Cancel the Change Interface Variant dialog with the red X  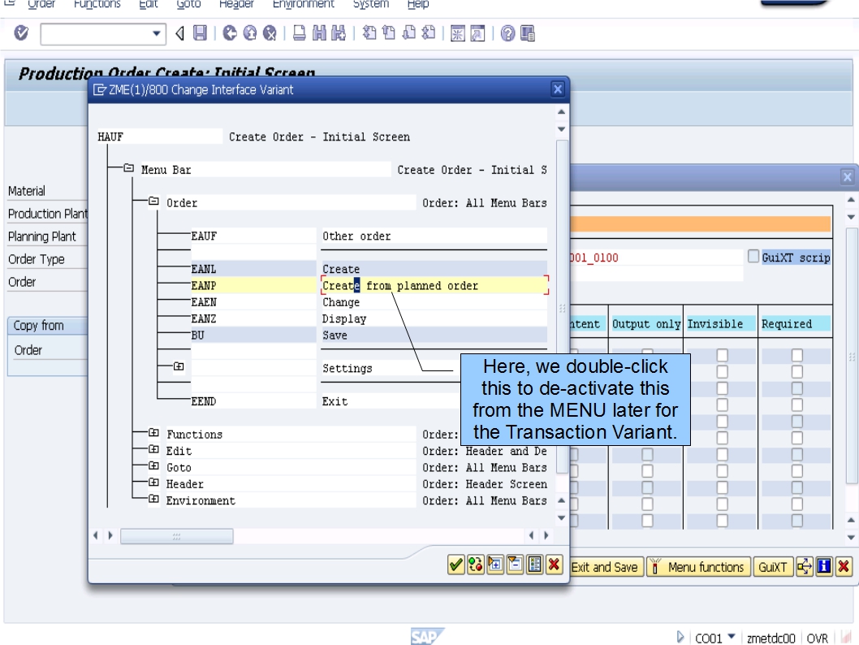(x=555, y=565)
